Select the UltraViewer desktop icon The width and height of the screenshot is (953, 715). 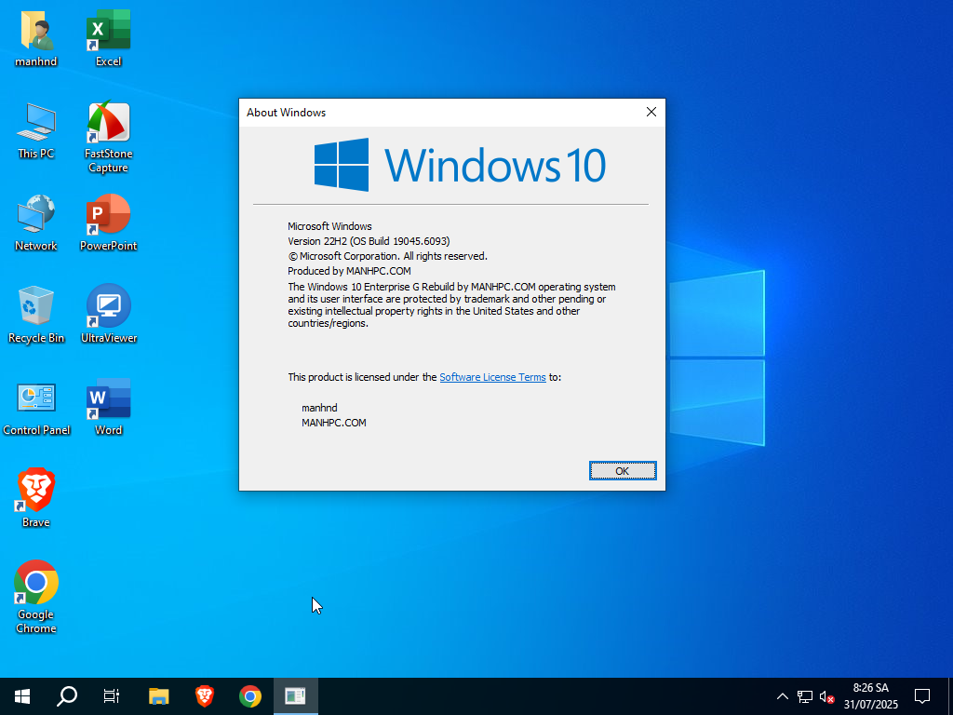[x=108, y=308]
